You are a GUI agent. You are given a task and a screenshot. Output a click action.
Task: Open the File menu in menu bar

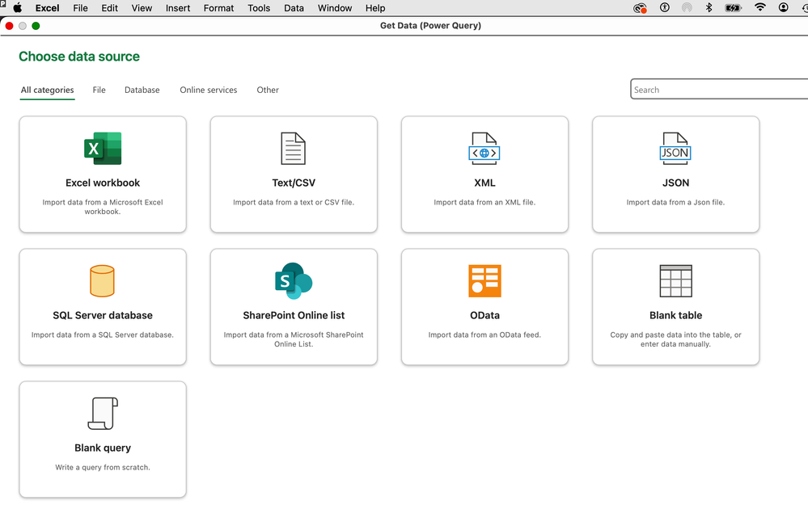coord(80,8)
